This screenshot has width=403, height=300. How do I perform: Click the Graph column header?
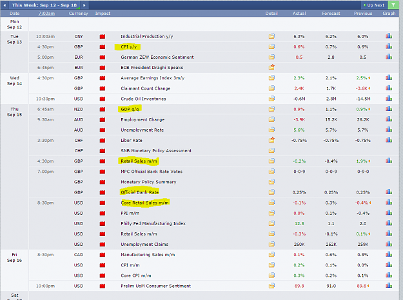(x=389, y=14)
